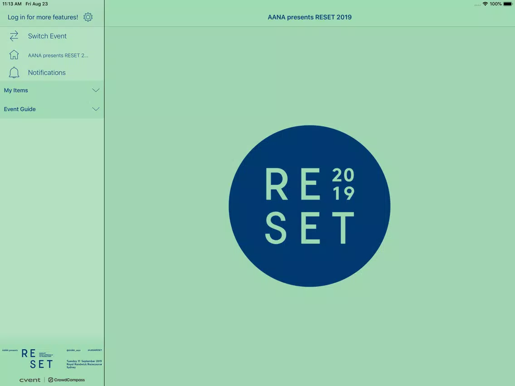This screenshot has width=515, height=386.
Task: Tap the Event Guide section header
Action: (x=52, y=109)
